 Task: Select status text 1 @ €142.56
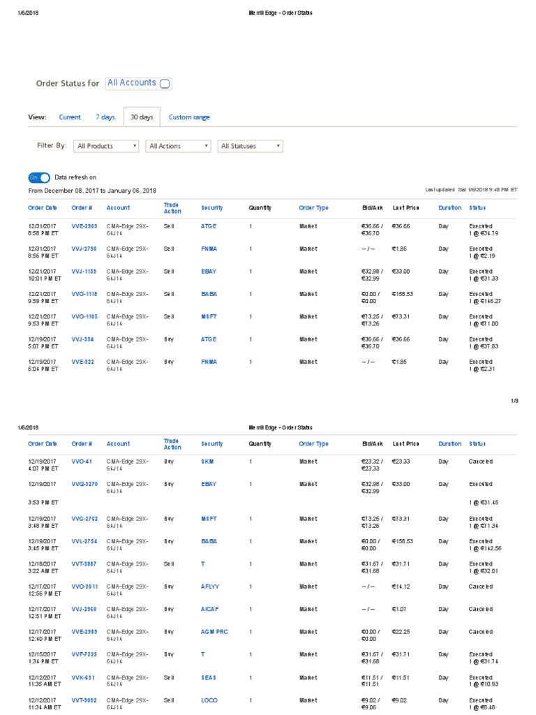coord(485,549)
